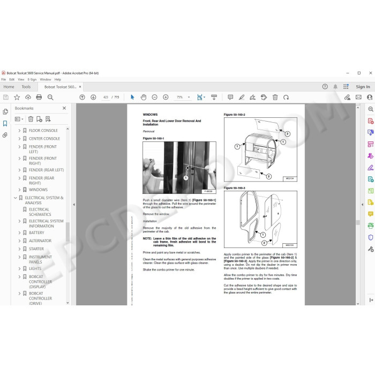Open the File menu
The width and height of the screenshot is (375, 375).
tap(4, 79)
